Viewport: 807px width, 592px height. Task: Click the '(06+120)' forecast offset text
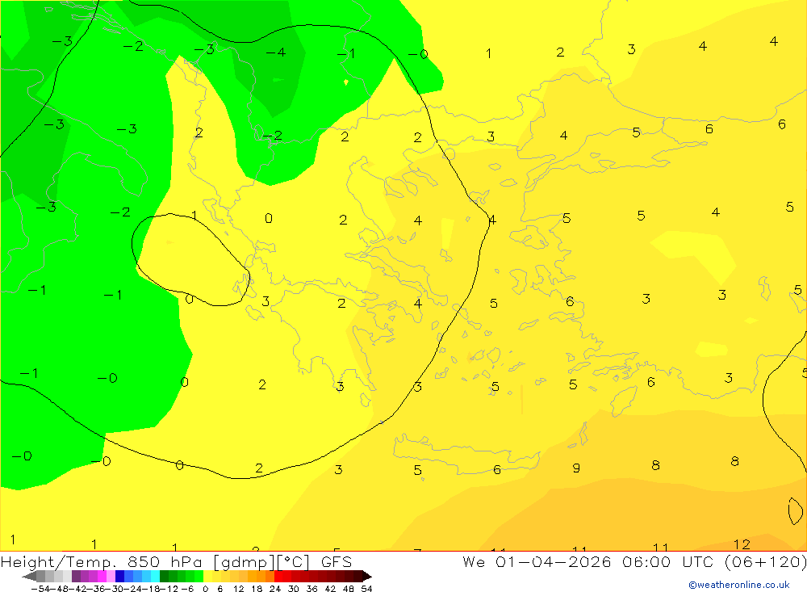765,561
